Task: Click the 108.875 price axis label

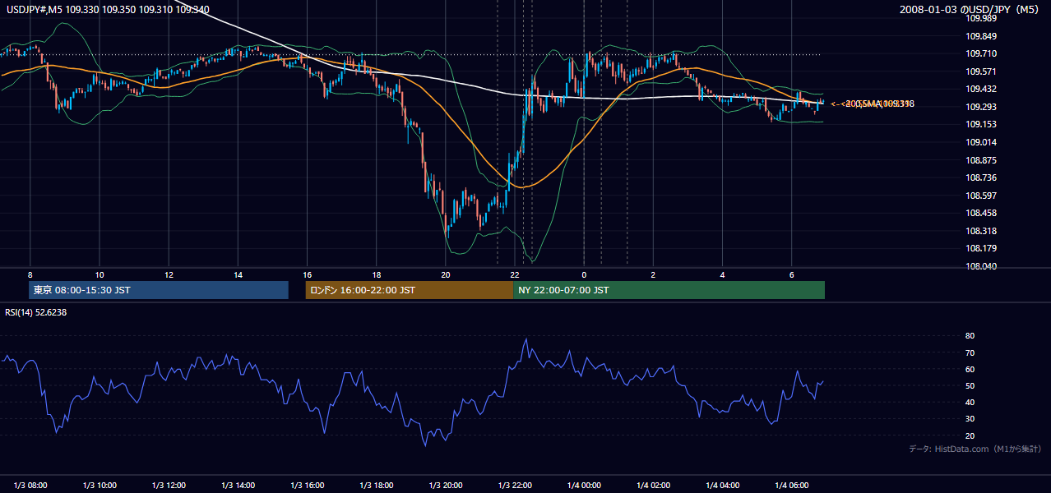Action: (x=981, y=160)
